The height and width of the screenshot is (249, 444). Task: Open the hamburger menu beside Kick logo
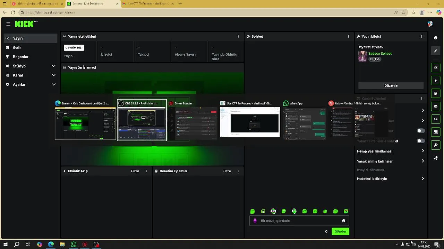pos(8,24)
